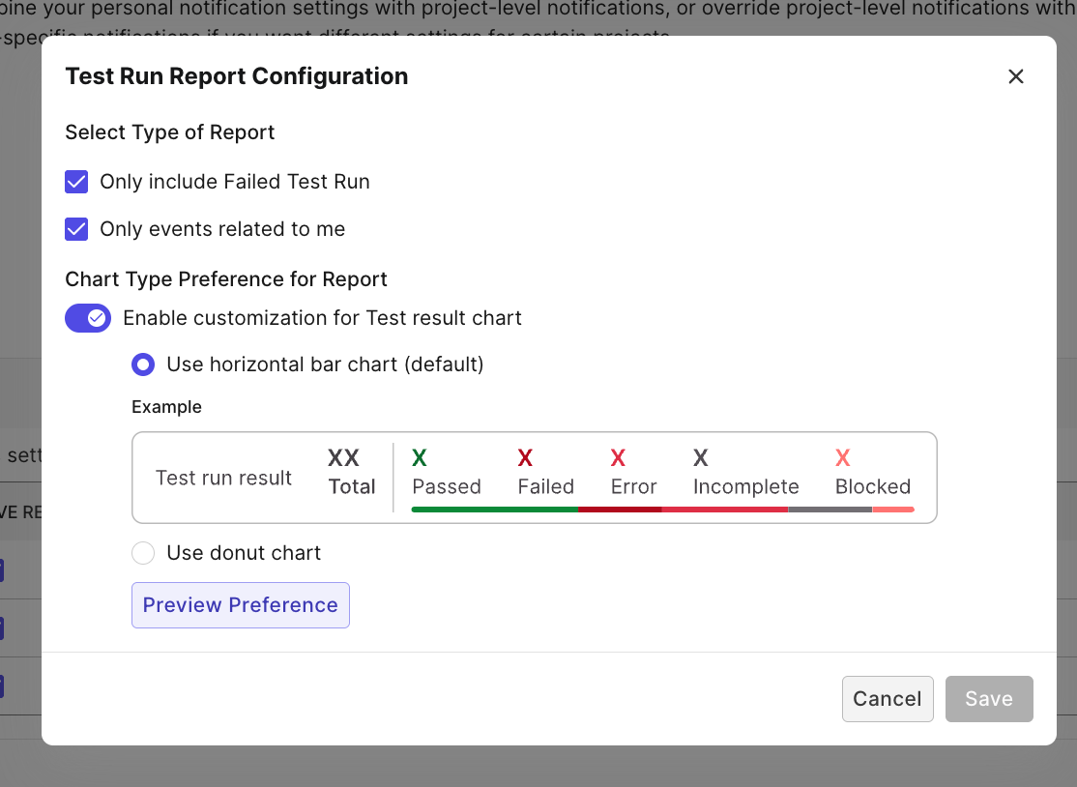Viewport: 1077px width, 787px height.
Task: Choose the Use donut chart option
Action: [143, 553]
